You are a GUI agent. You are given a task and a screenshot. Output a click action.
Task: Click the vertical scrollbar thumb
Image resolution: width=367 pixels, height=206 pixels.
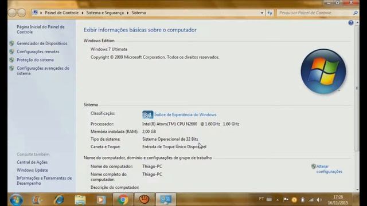coord(357,88)
